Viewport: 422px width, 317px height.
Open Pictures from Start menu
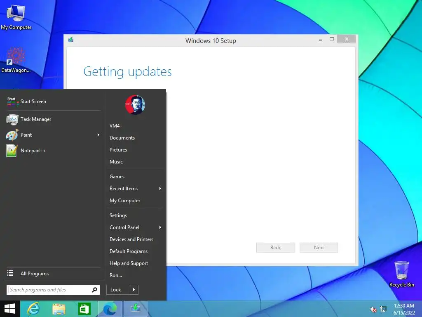135,149
